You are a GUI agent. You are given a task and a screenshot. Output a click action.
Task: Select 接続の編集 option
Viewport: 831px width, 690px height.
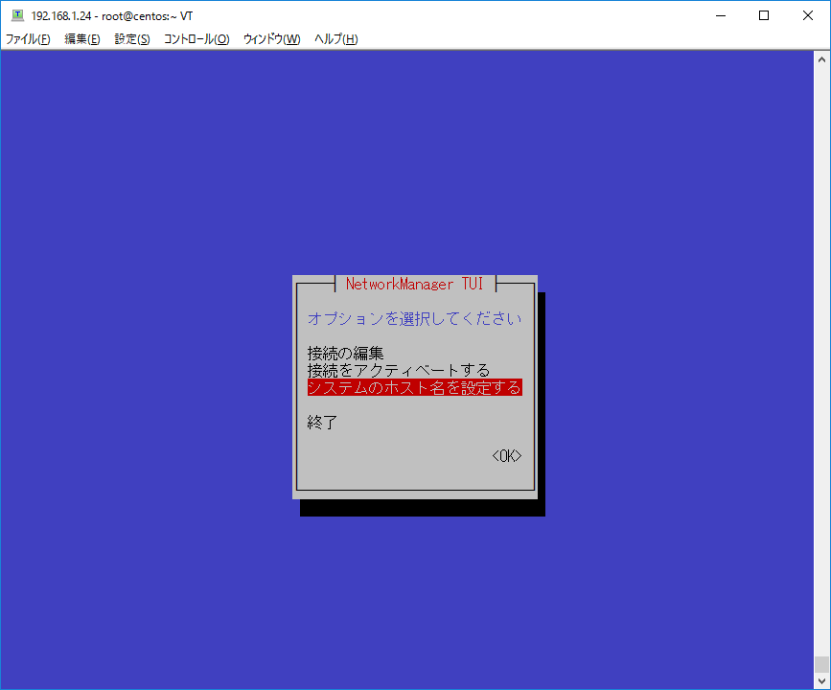coord(345,353)
